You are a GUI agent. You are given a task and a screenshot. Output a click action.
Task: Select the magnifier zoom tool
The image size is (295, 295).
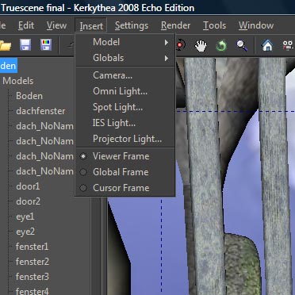[242, 45]
